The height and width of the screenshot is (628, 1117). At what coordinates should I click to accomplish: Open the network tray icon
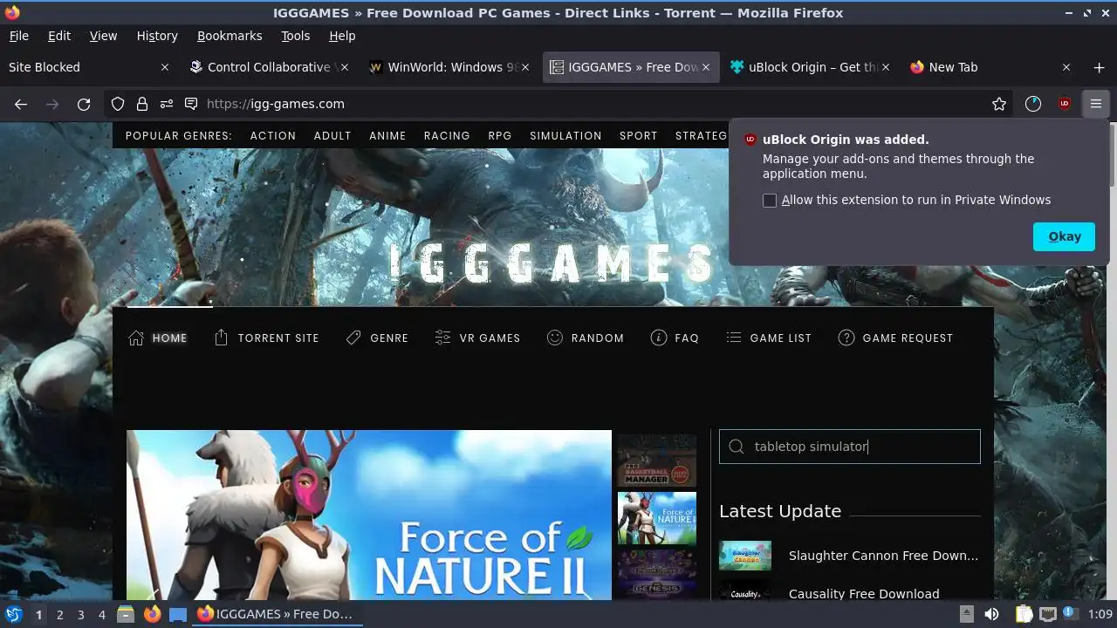click(x=1048, y=614)
